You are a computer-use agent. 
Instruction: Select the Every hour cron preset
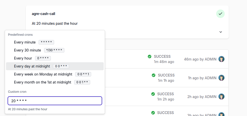point(55,58)
